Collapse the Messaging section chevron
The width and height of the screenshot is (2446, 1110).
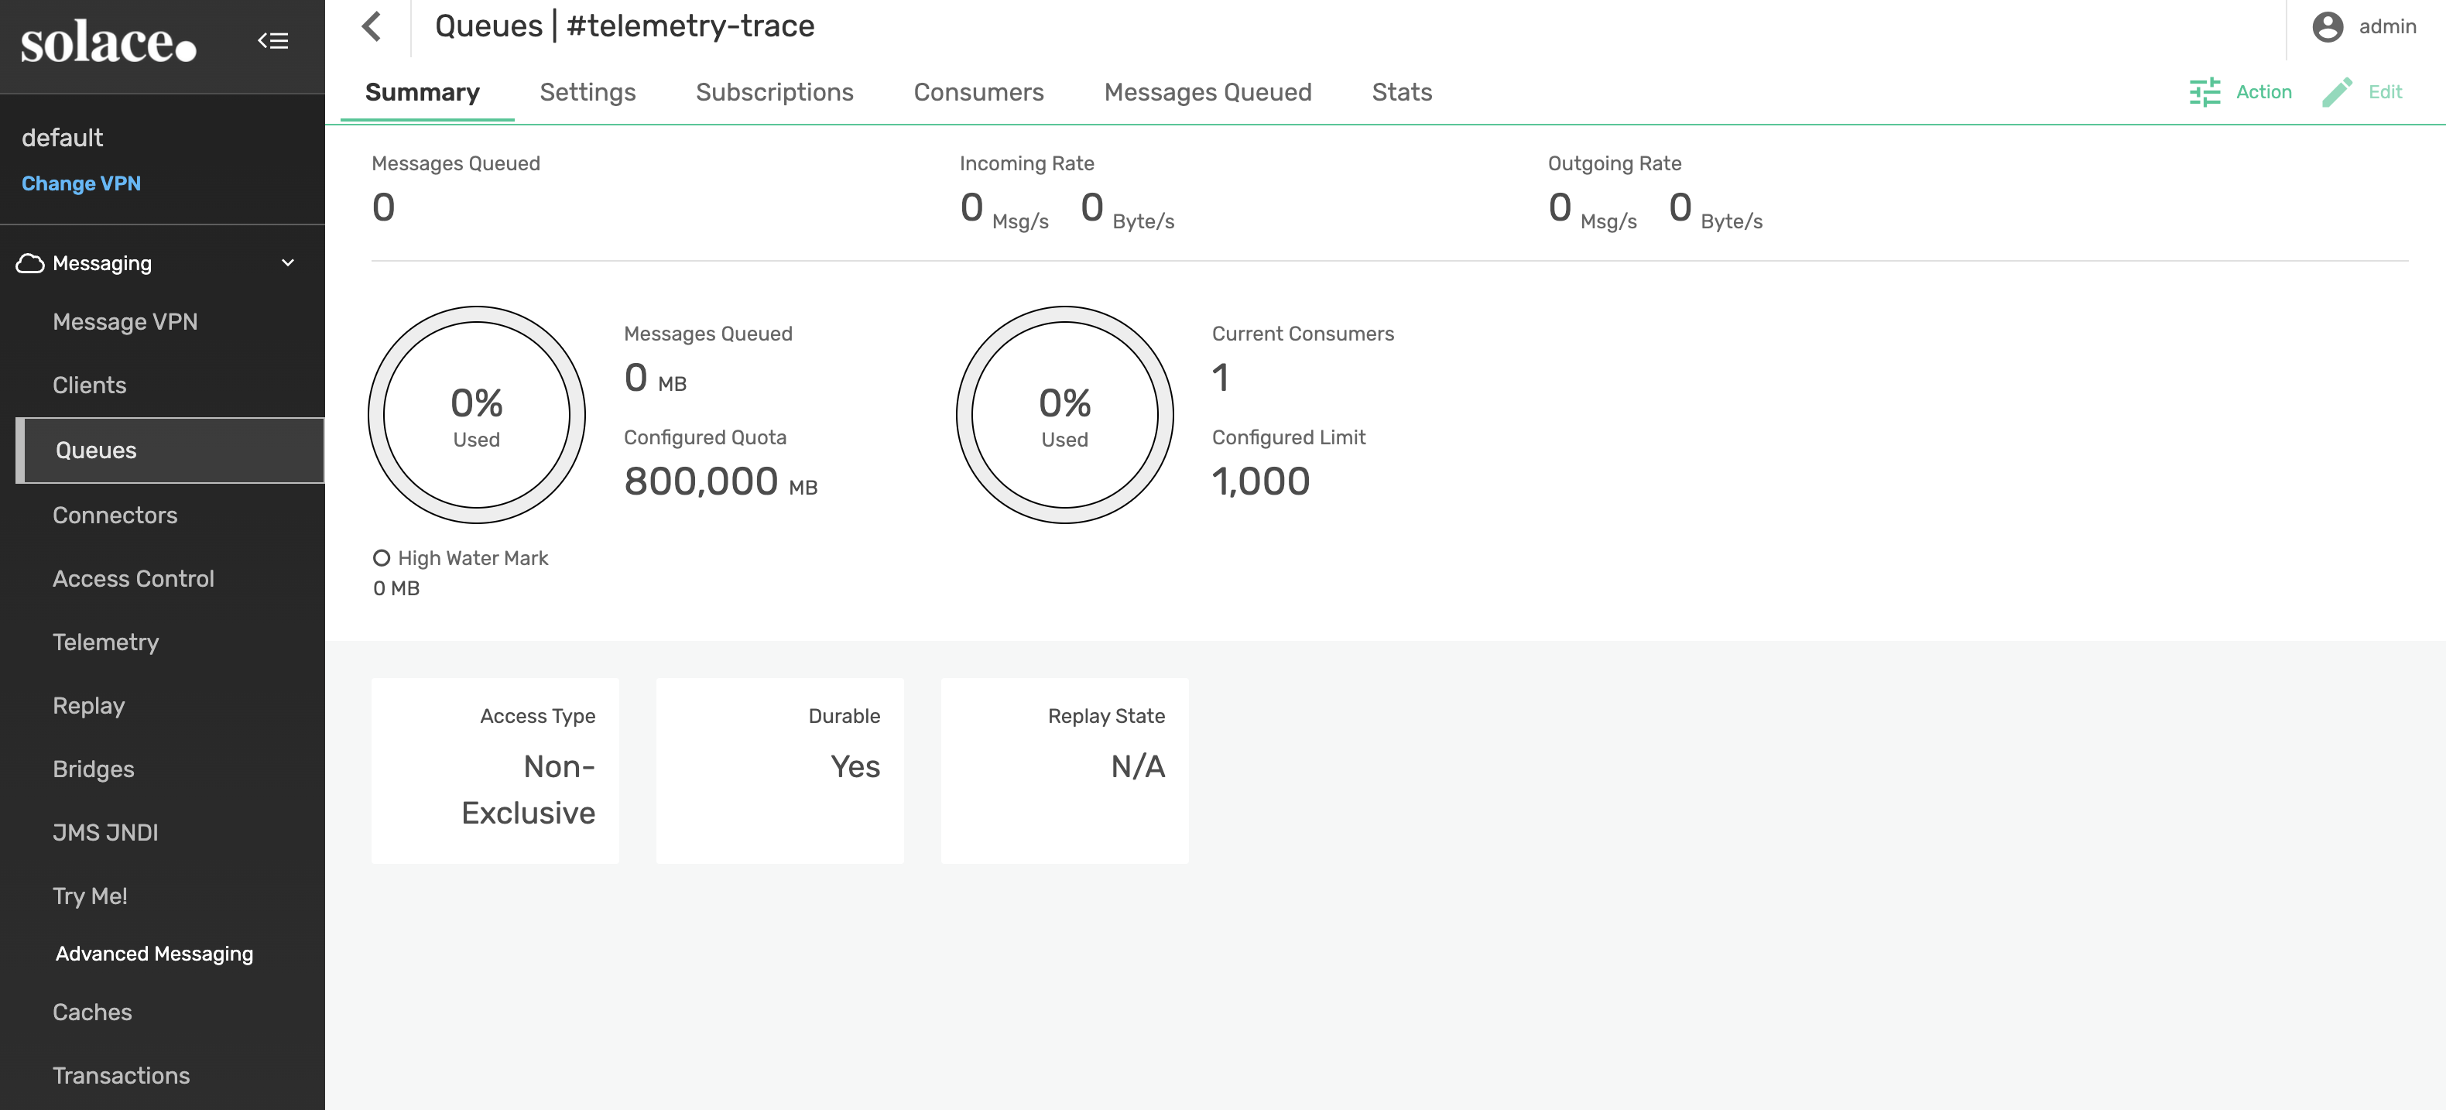288,263
